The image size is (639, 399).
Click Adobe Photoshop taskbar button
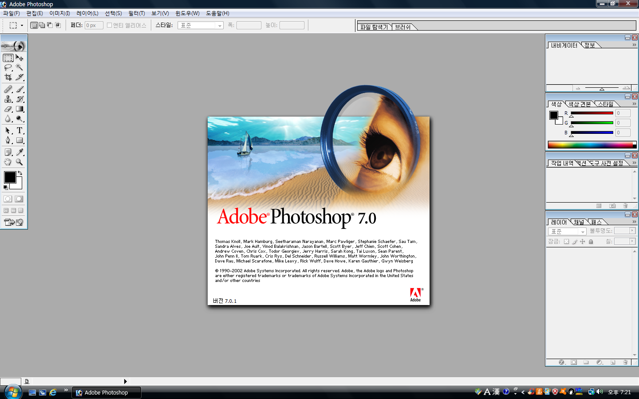(x=106, y=392)
